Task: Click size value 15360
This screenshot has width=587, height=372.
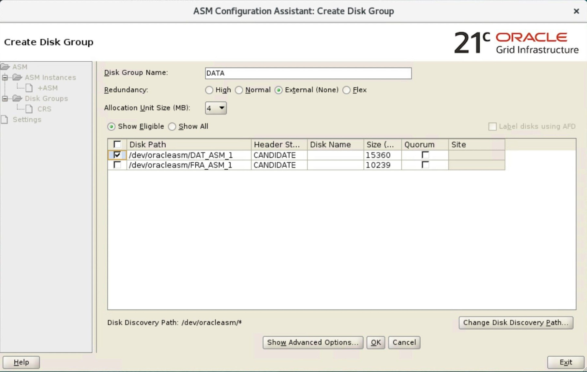Action: [x=383, y=155]
